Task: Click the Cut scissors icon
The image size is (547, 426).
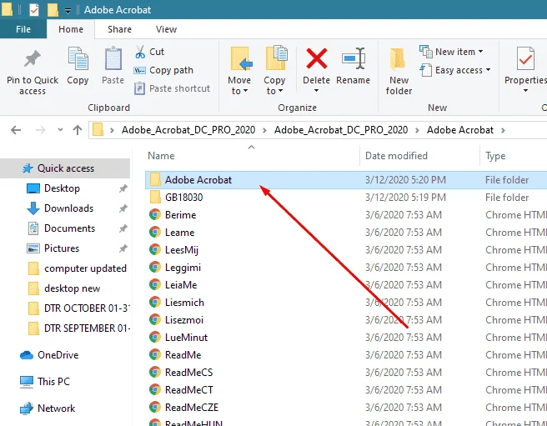Action: coord(140,52)
